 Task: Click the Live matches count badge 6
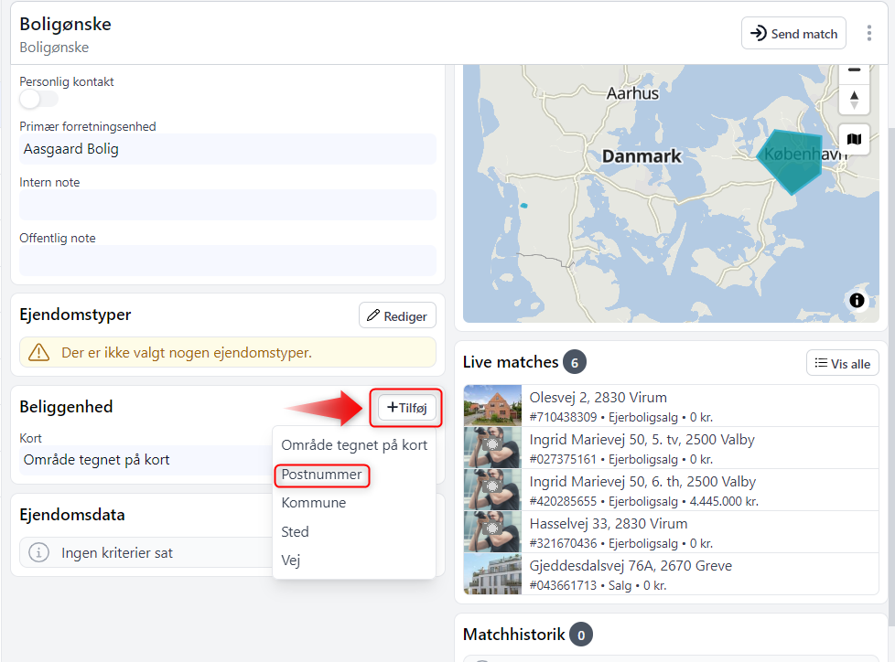(574, 362)
